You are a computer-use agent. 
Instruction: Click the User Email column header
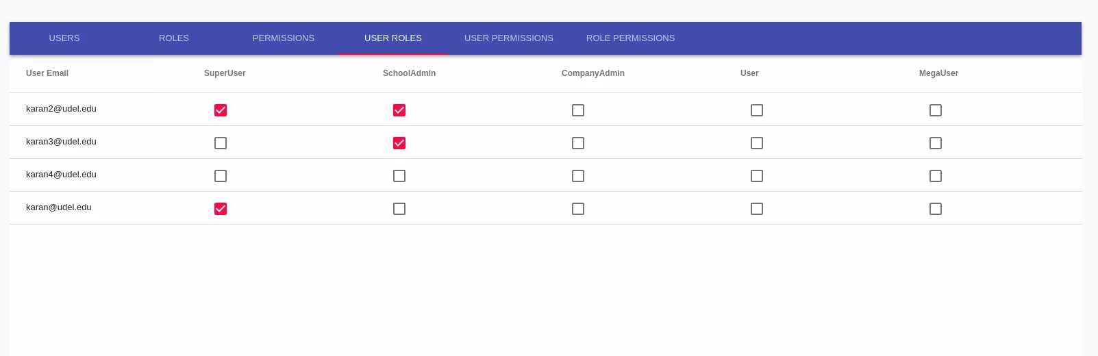[x=47, y=73]
